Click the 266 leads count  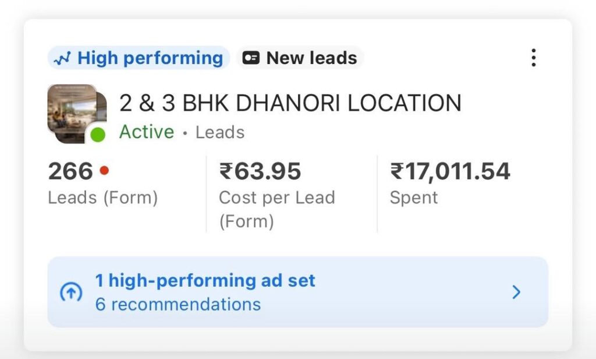click(x=70, y=171)
